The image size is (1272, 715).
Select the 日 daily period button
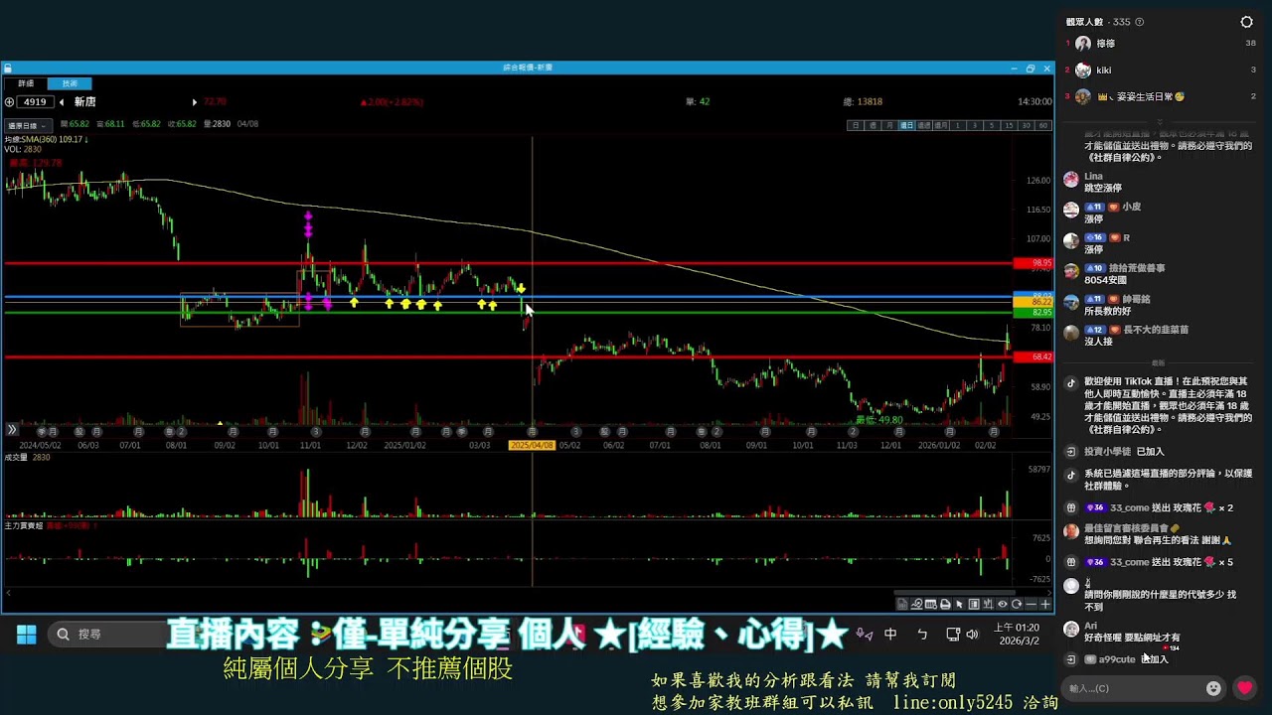pyautogui.click(x=856, y=126)
